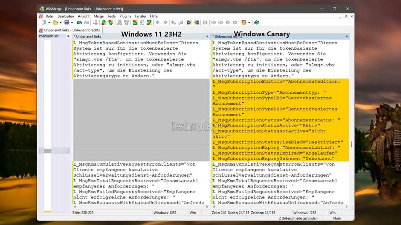
Task: Open the Plugins menu
Action: click(125, 16)
